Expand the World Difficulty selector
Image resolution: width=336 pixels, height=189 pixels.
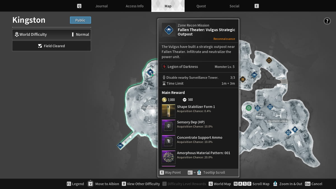pos(52,34)
